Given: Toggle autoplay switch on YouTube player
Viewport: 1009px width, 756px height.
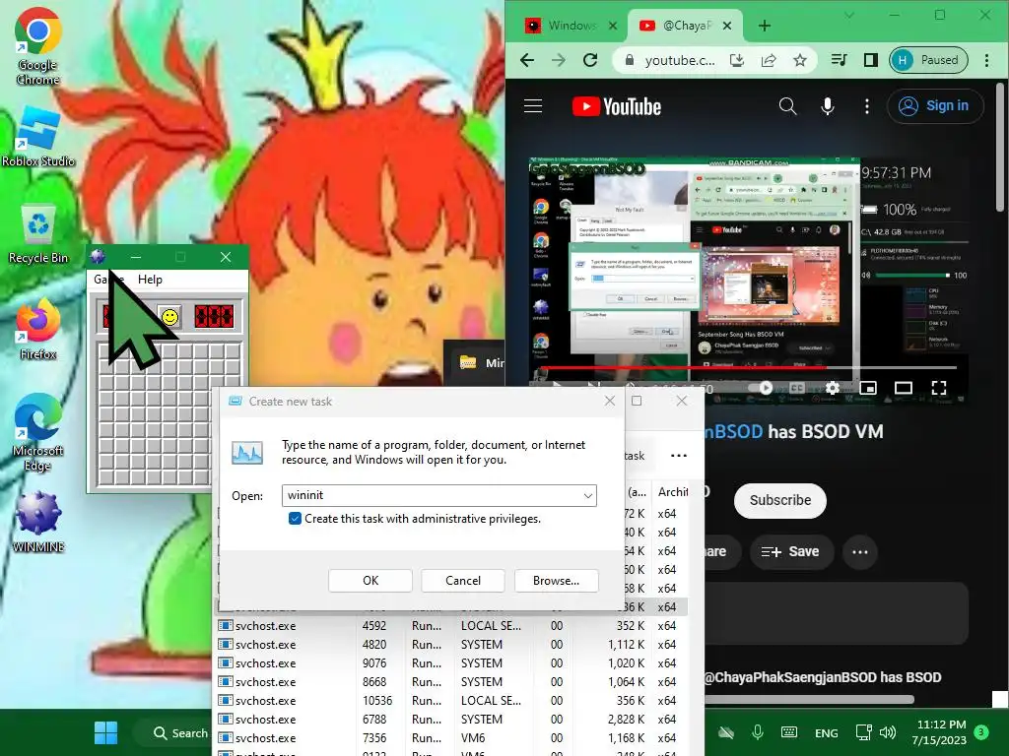Looking at the screenshot, I should tap(761, 388).
